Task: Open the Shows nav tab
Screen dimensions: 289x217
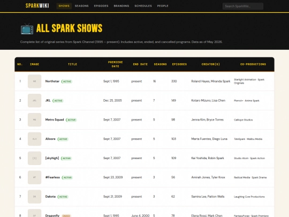Action: (64, 6)
